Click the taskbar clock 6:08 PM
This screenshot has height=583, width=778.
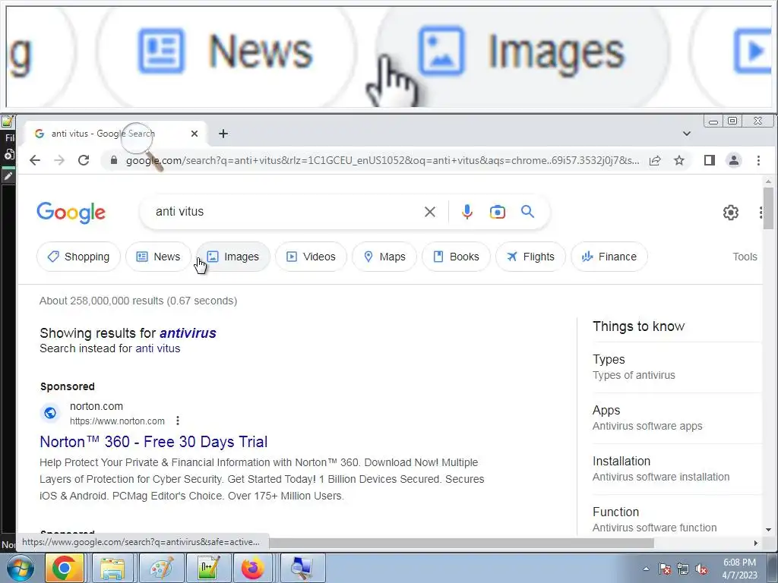coord(739,569)
